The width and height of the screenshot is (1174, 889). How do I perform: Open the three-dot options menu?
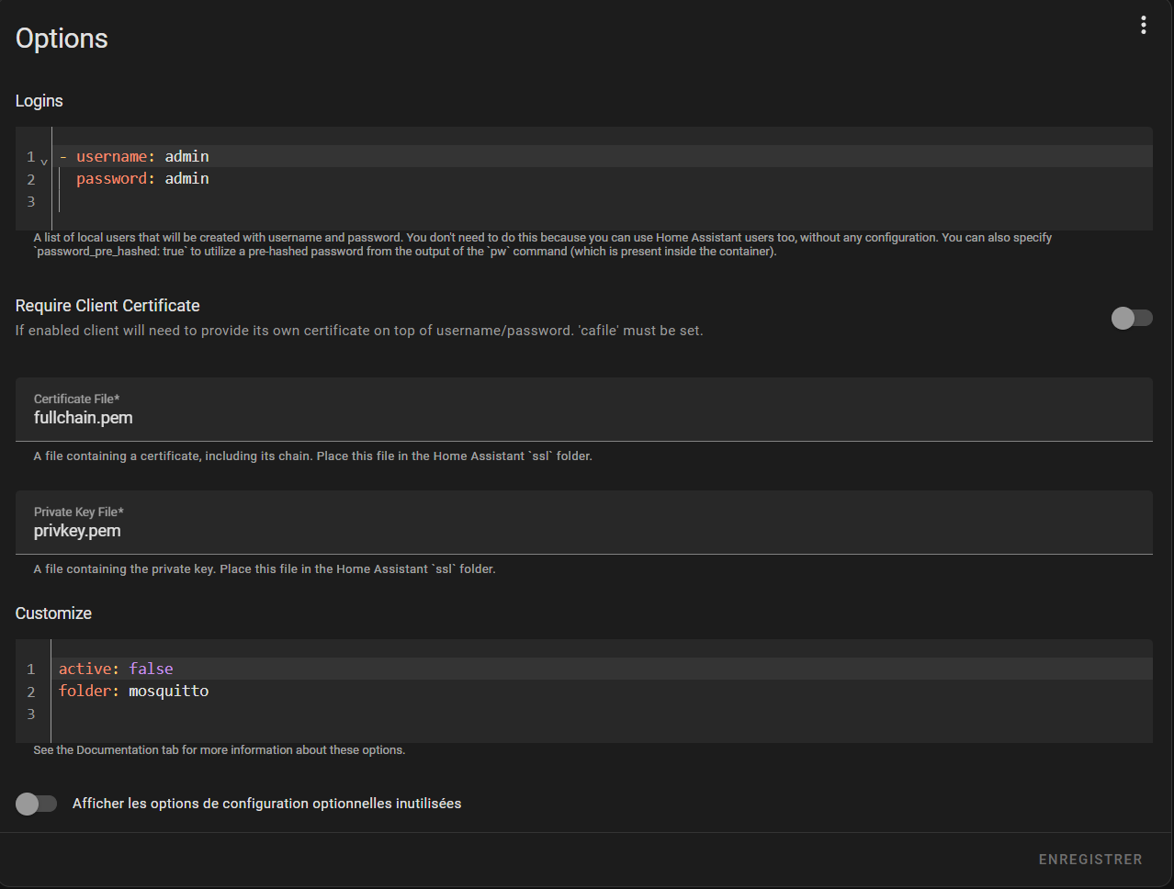[1143, 25]
